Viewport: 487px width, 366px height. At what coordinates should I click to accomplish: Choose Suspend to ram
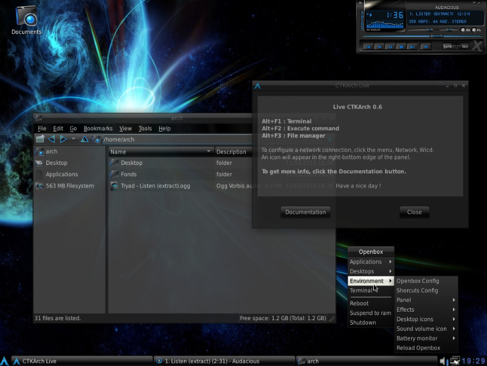click(x=371, y=313)
